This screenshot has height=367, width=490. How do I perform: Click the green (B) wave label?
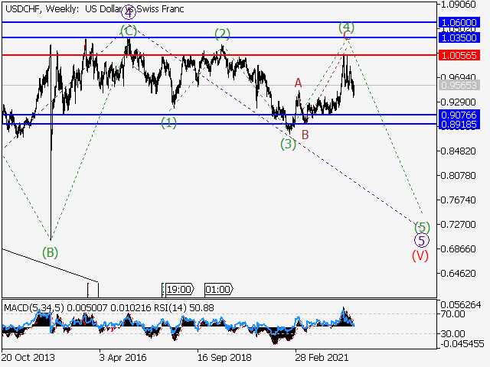(x=50, y=252)
